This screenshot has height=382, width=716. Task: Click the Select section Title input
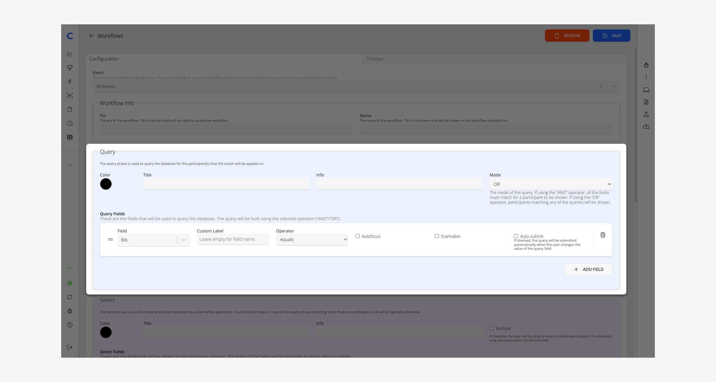(226, 332)
